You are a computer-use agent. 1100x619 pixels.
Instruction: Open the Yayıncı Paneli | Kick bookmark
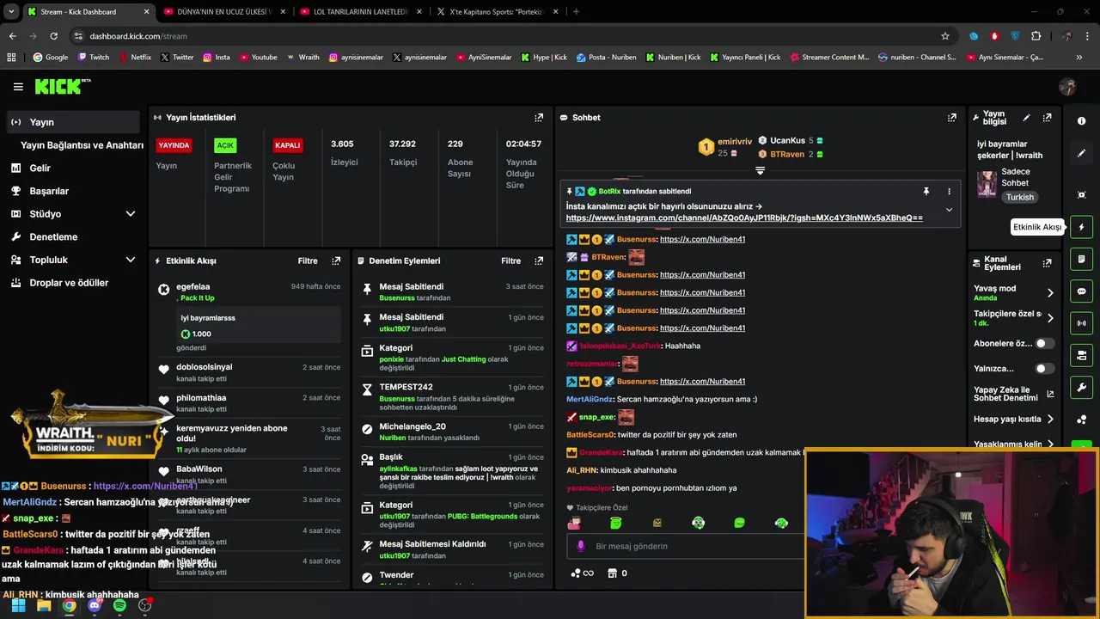pyautogui.click(x=745, y=58)
